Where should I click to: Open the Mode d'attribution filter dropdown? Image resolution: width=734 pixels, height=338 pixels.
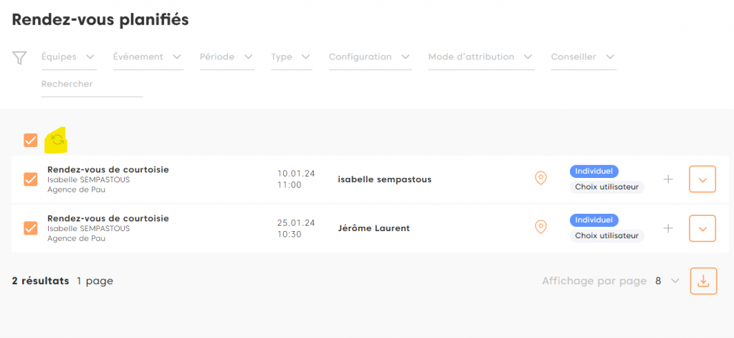tap(481, 57)
